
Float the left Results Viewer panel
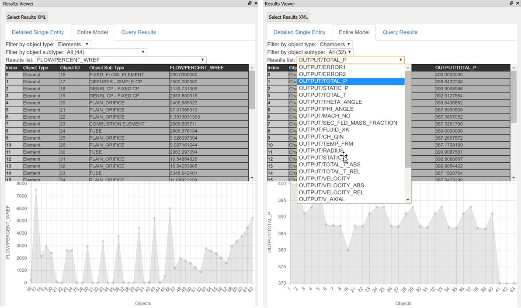tap(250, 3)
